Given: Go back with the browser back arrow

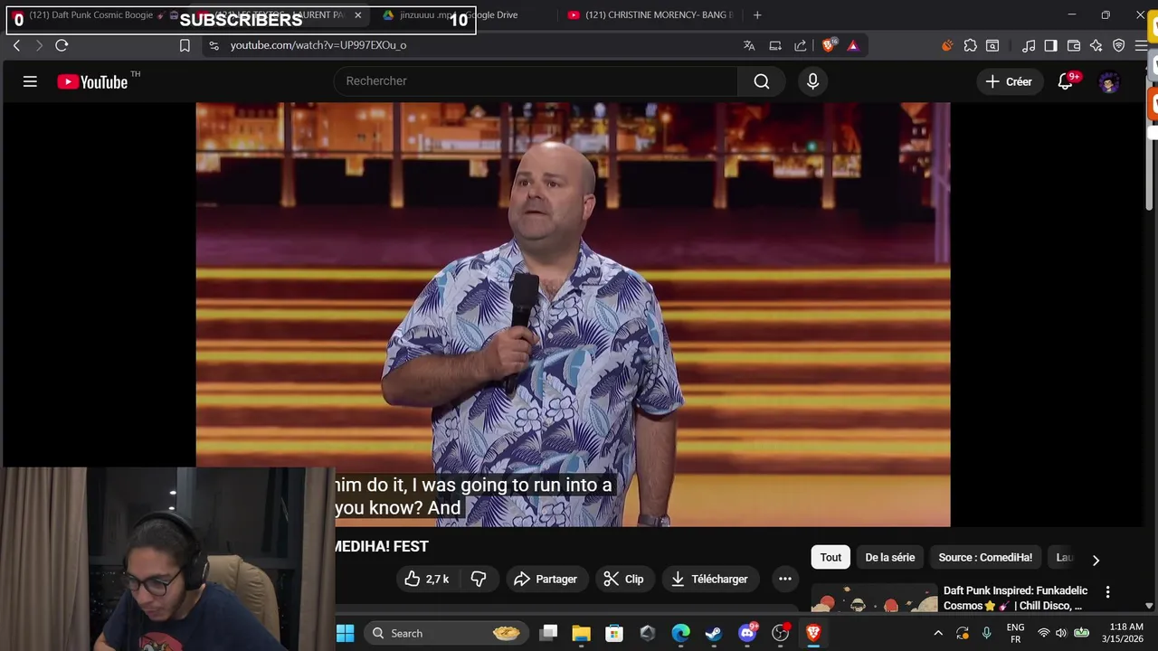Looking at the screenshot, I should click(16, 45).
